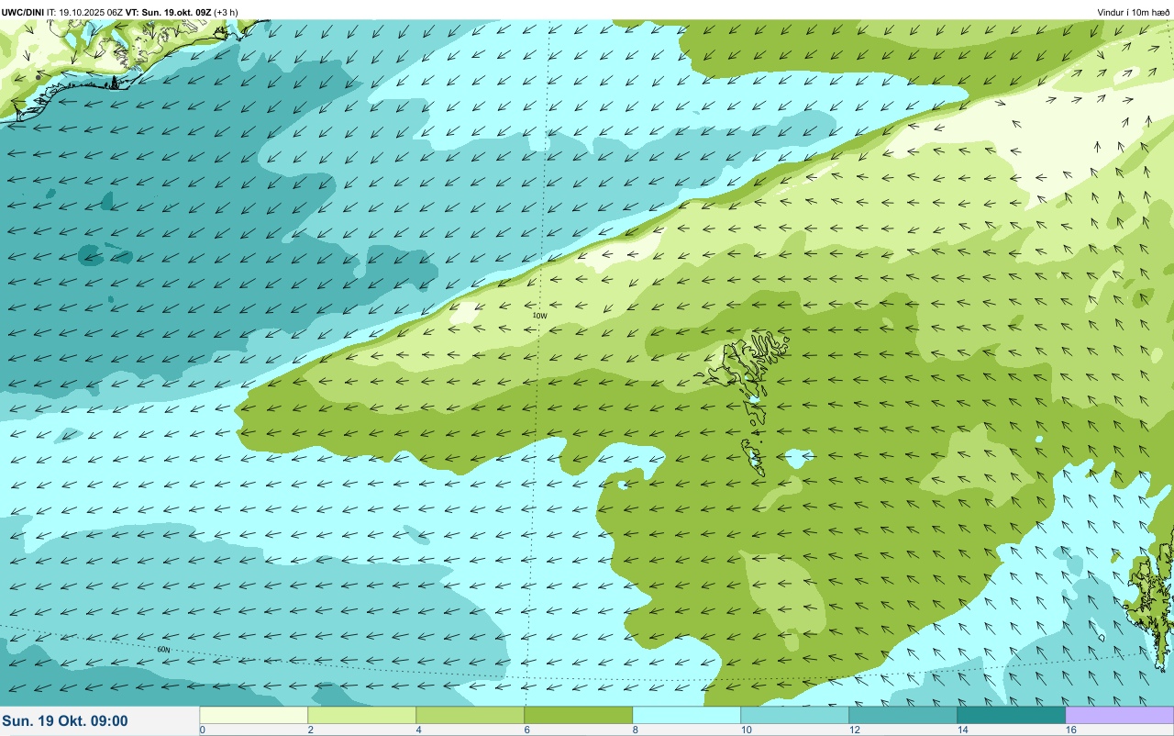Click legend scale value '6'
The height and width of the screenshot is (736, 1174).
click(x=526, y=730)
